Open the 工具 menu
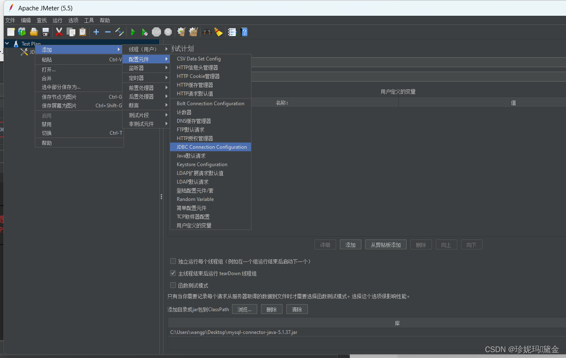This screenshot has height=358, width=566. click(89, 20)
